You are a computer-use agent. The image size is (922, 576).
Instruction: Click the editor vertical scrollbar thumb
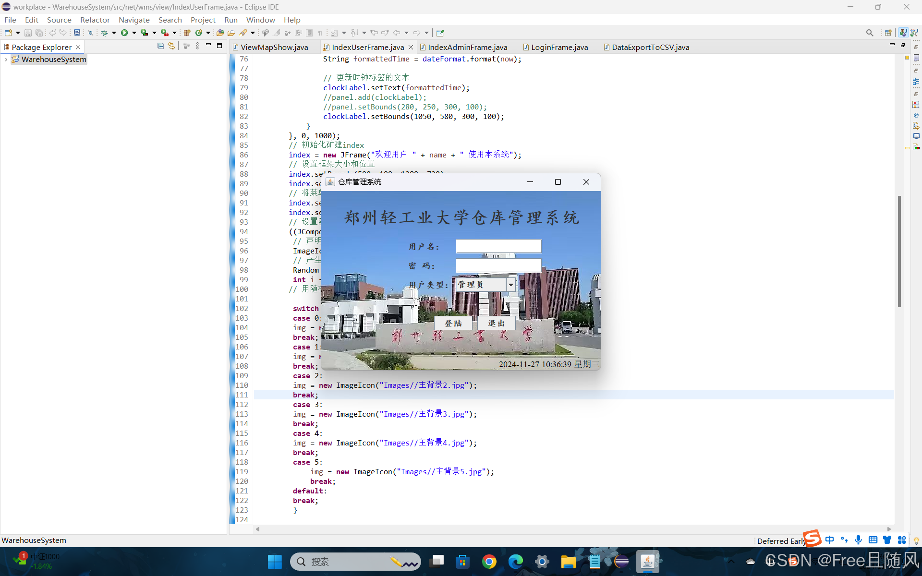tap(899, 251)
